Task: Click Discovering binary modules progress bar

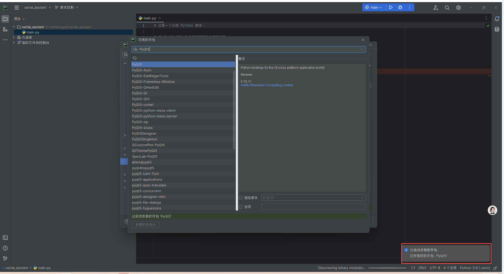Action: coord(387,268)
